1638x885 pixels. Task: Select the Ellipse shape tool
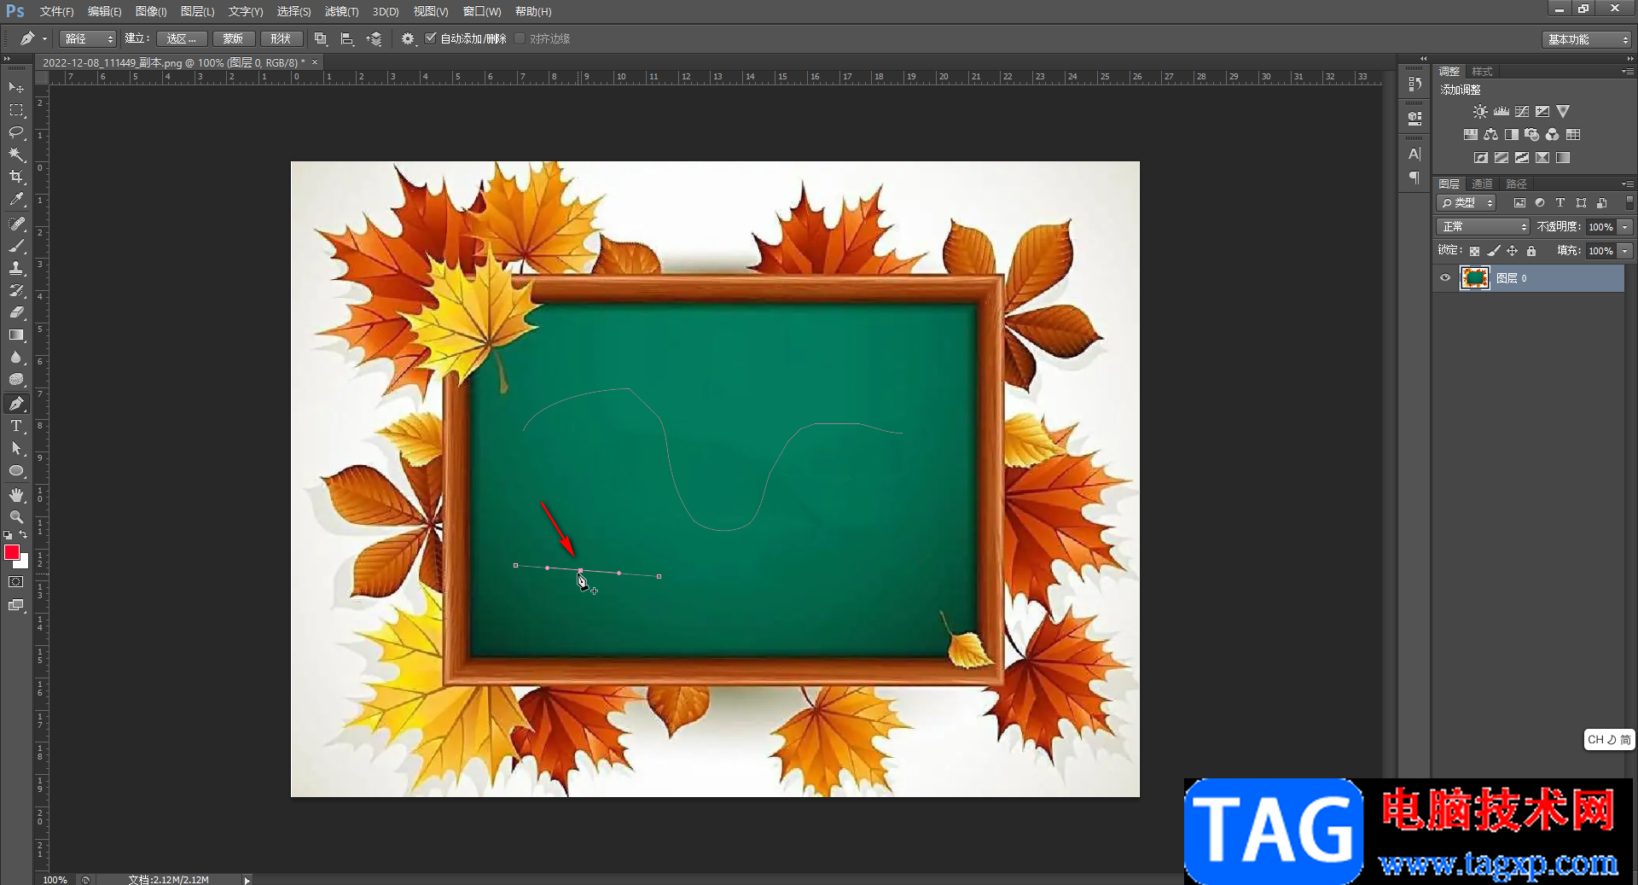(16, 470)
